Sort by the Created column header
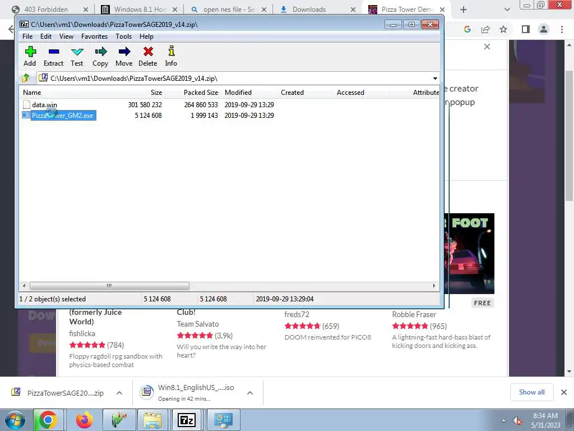This screenshot has height=431, width=574. pos(305,93)
